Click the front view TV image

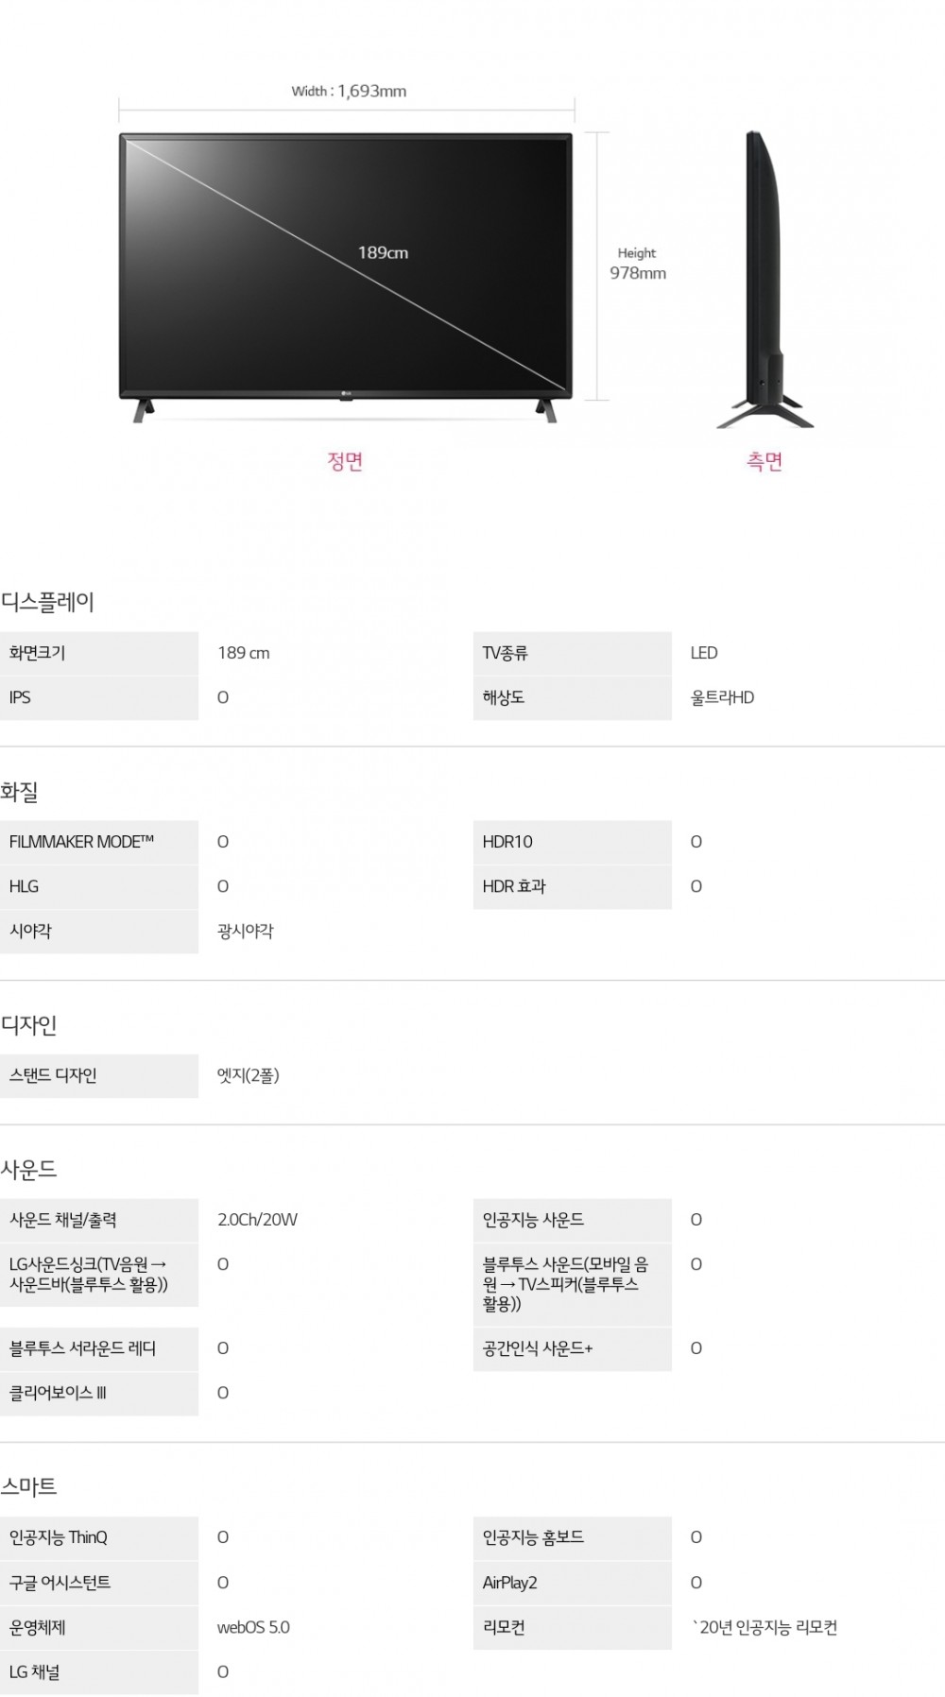[346, 278]
